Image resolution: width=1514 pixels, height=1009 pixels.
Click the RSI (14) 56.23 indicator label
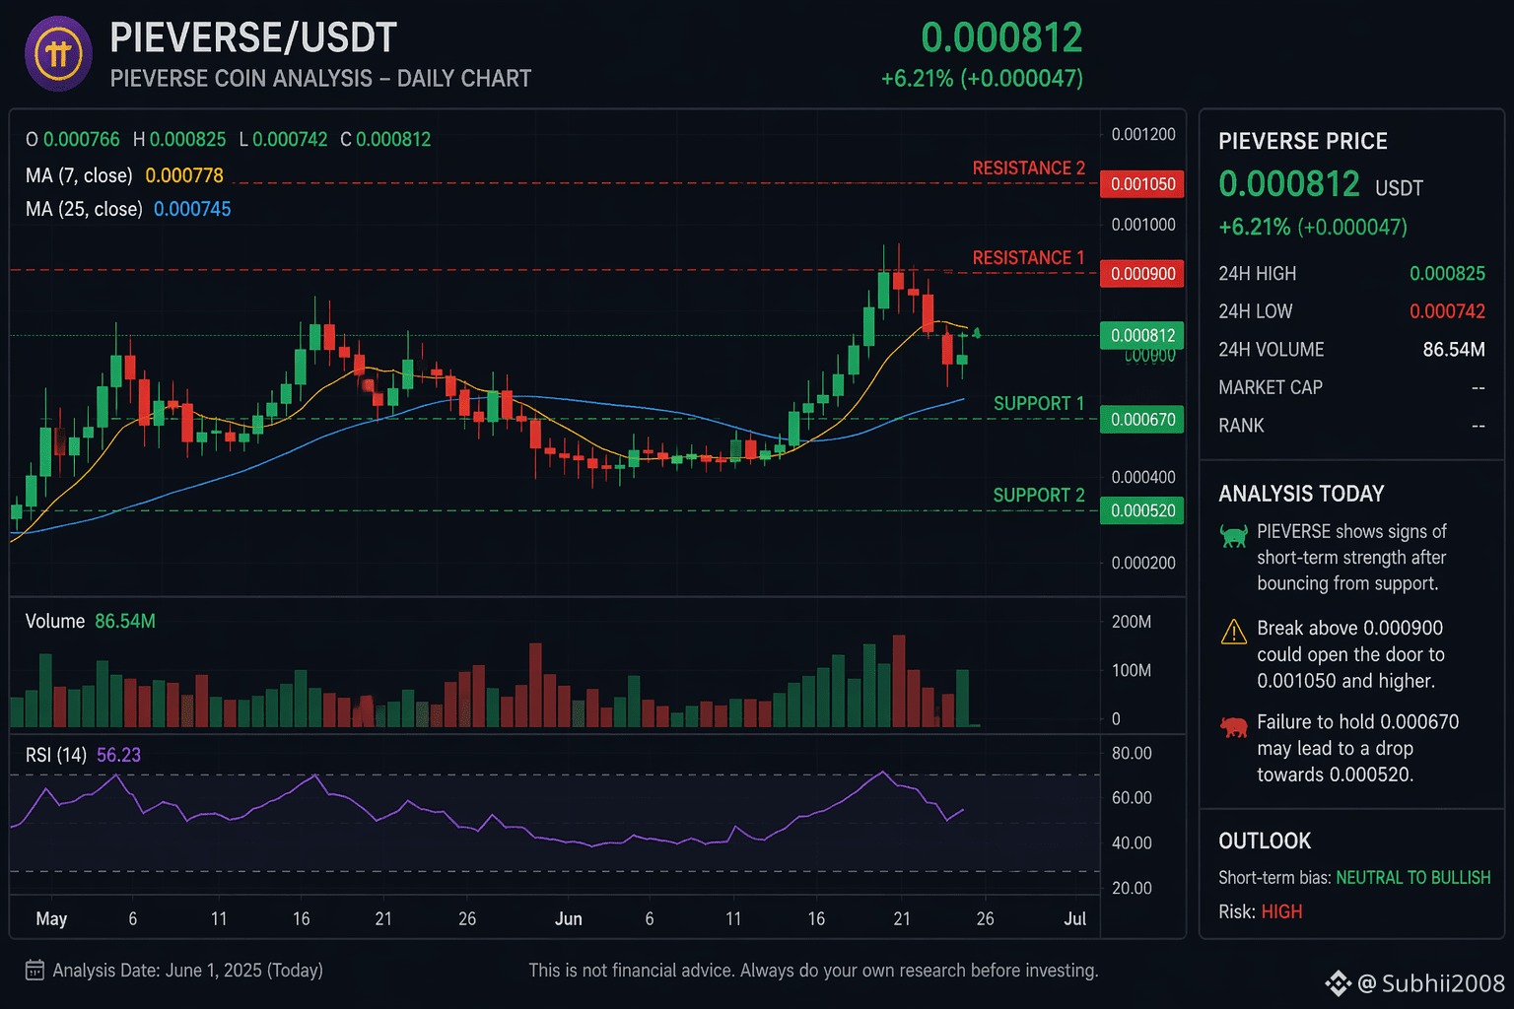coord(83,756)
